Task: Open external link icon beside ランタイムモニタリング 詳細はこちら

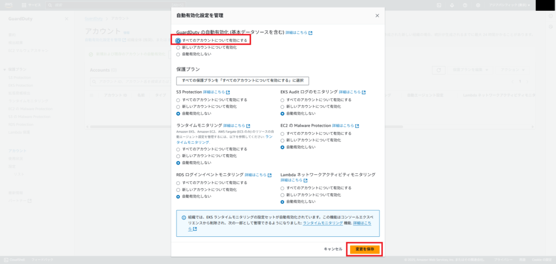Action: pyautogui.click(x=248, y=126)
